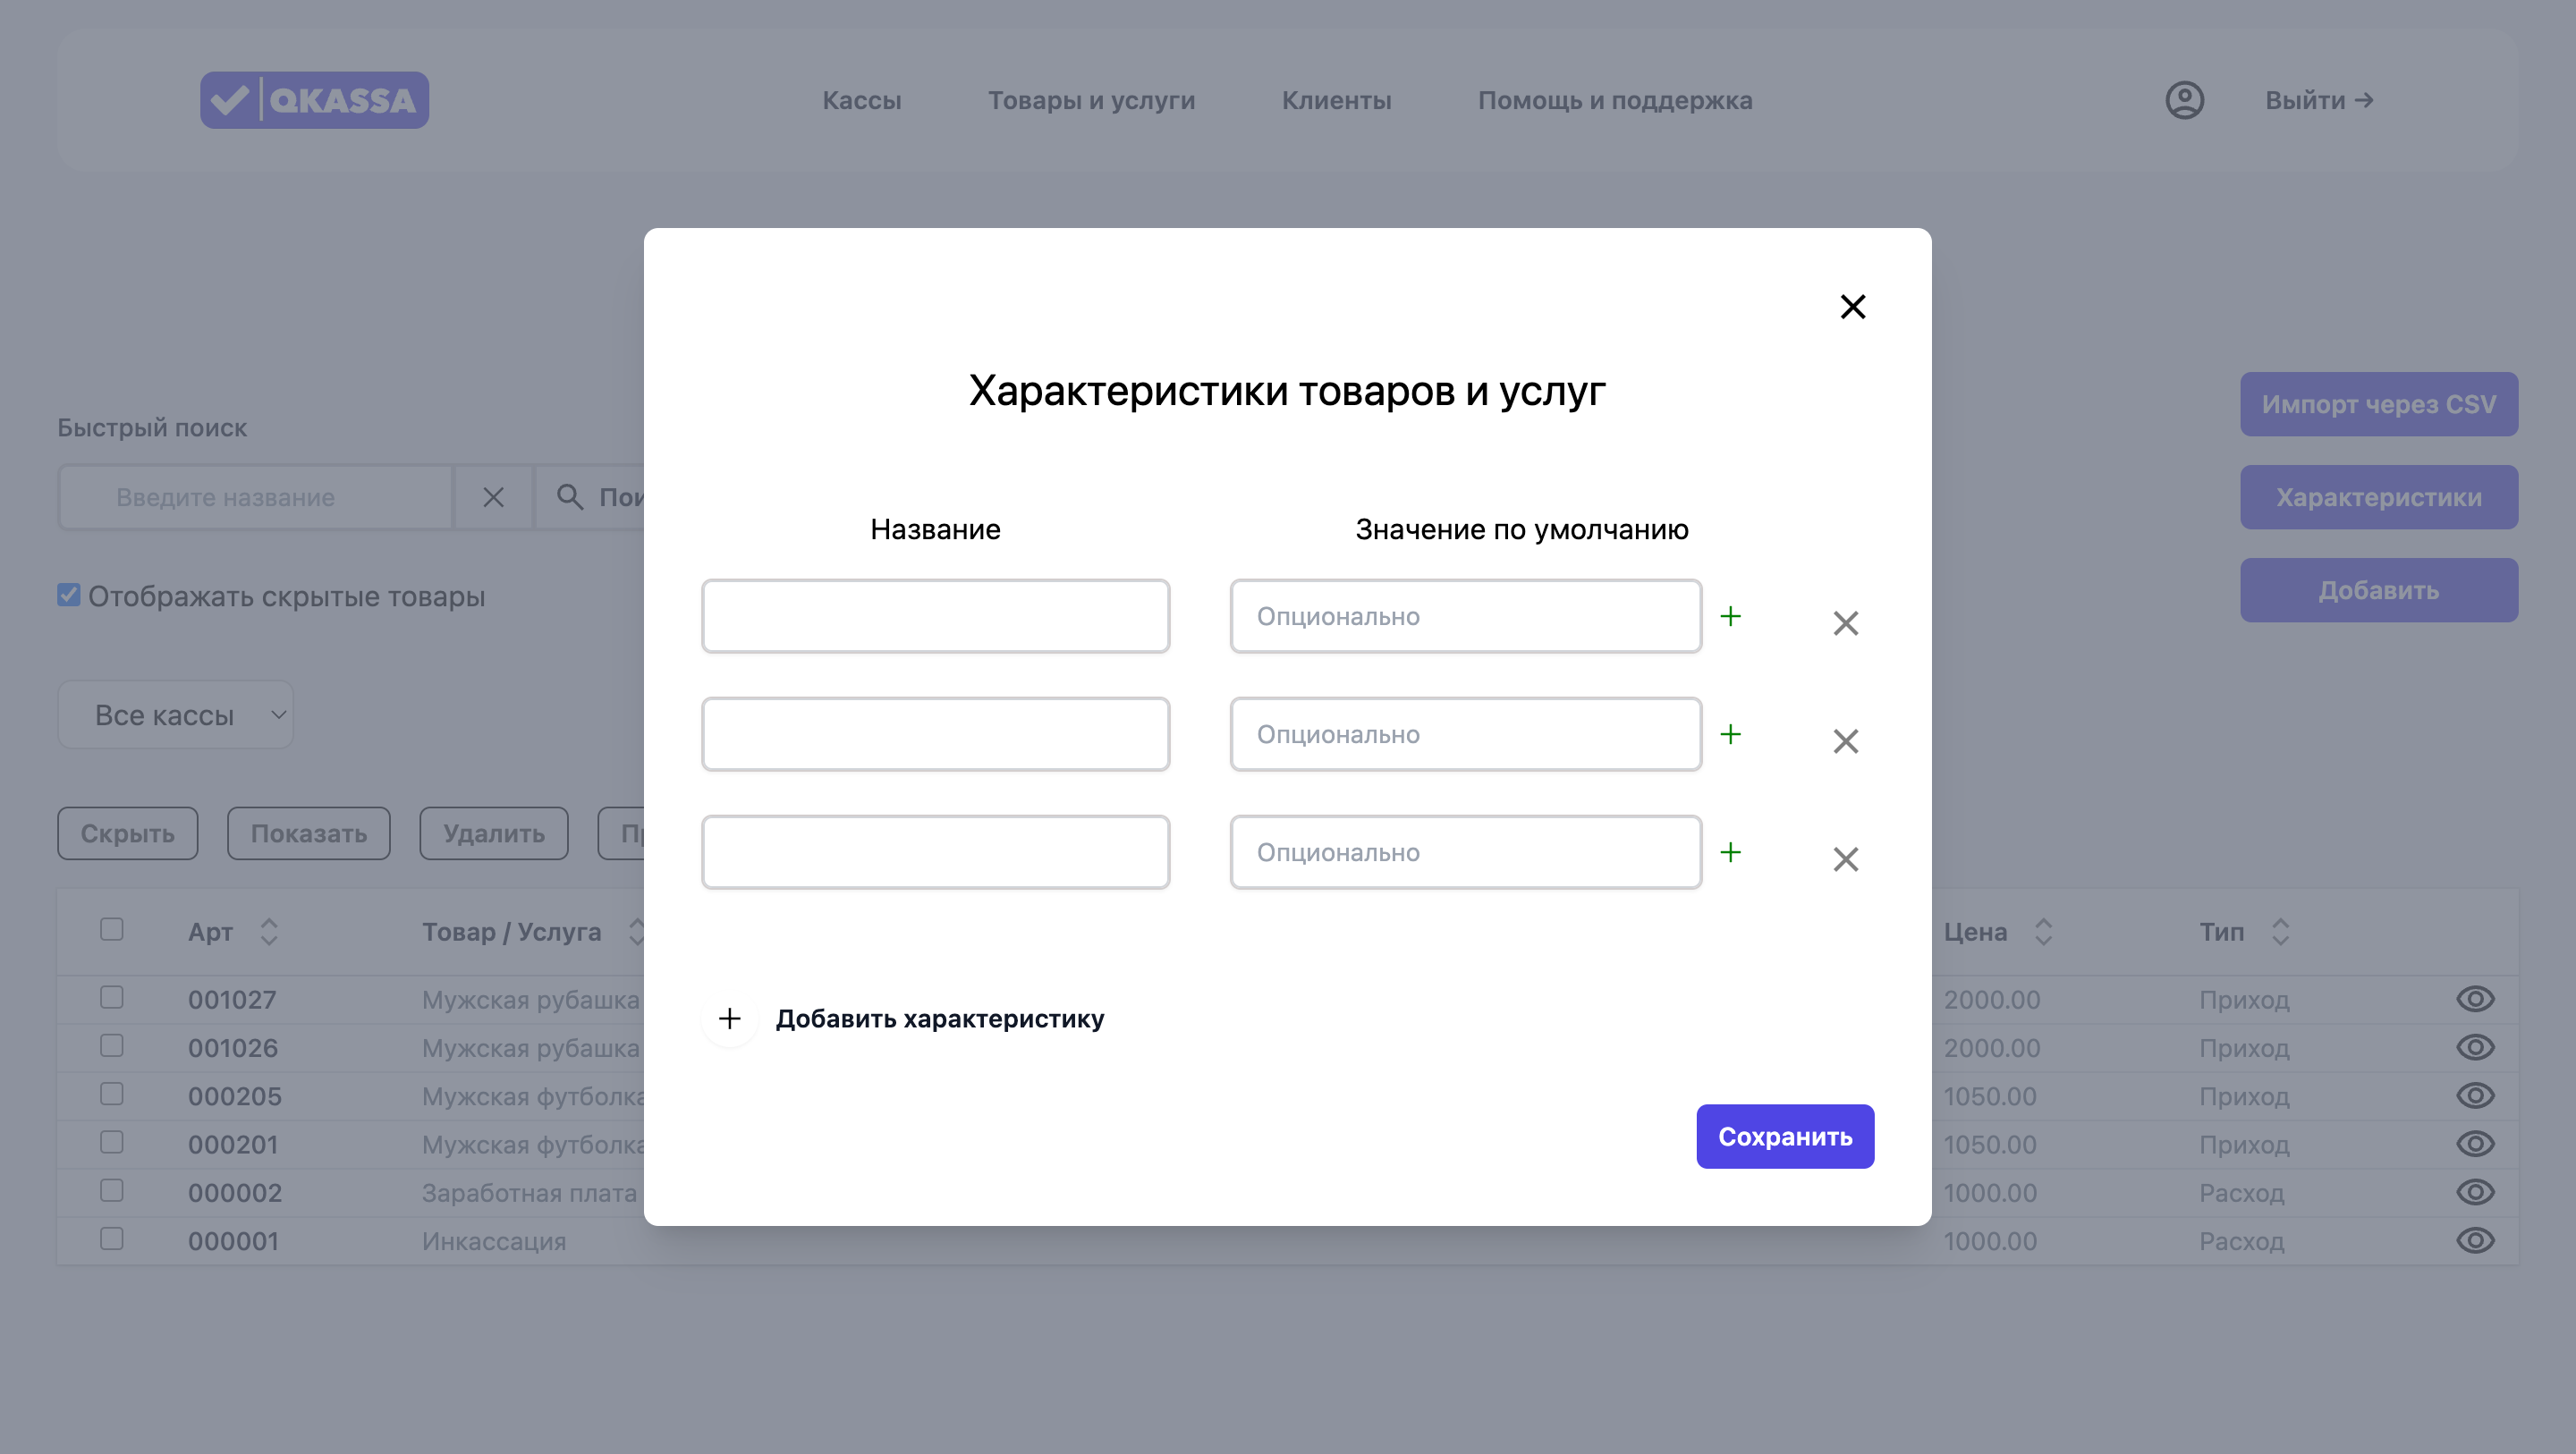This screenshot has height=1454, width=2576.
Task: Toggle Отображать скрытые товары checkbox
Action: 69,596
